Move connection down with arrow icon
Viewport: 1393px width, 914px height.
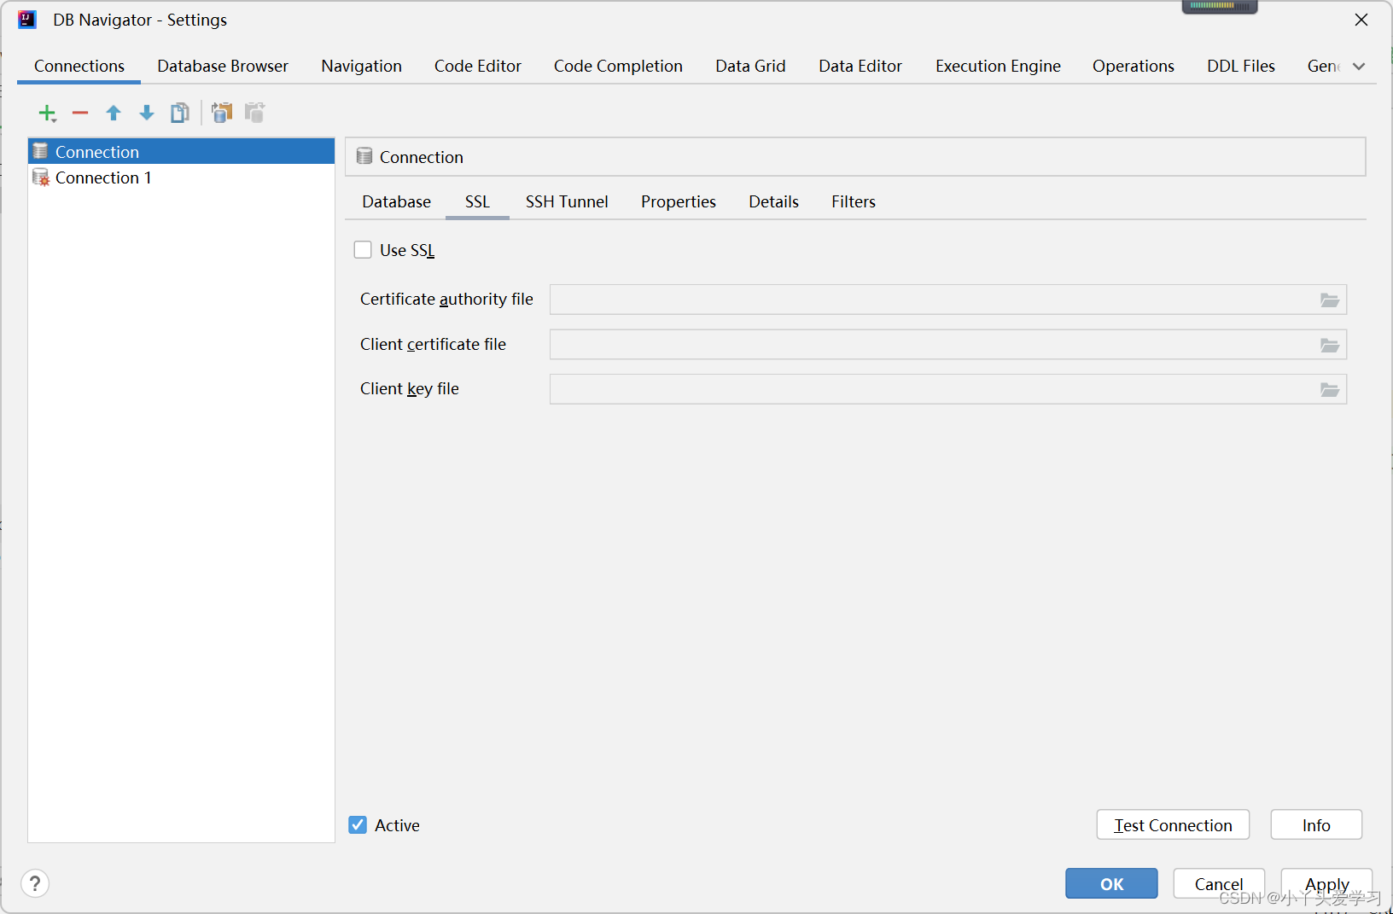[147, 113]
